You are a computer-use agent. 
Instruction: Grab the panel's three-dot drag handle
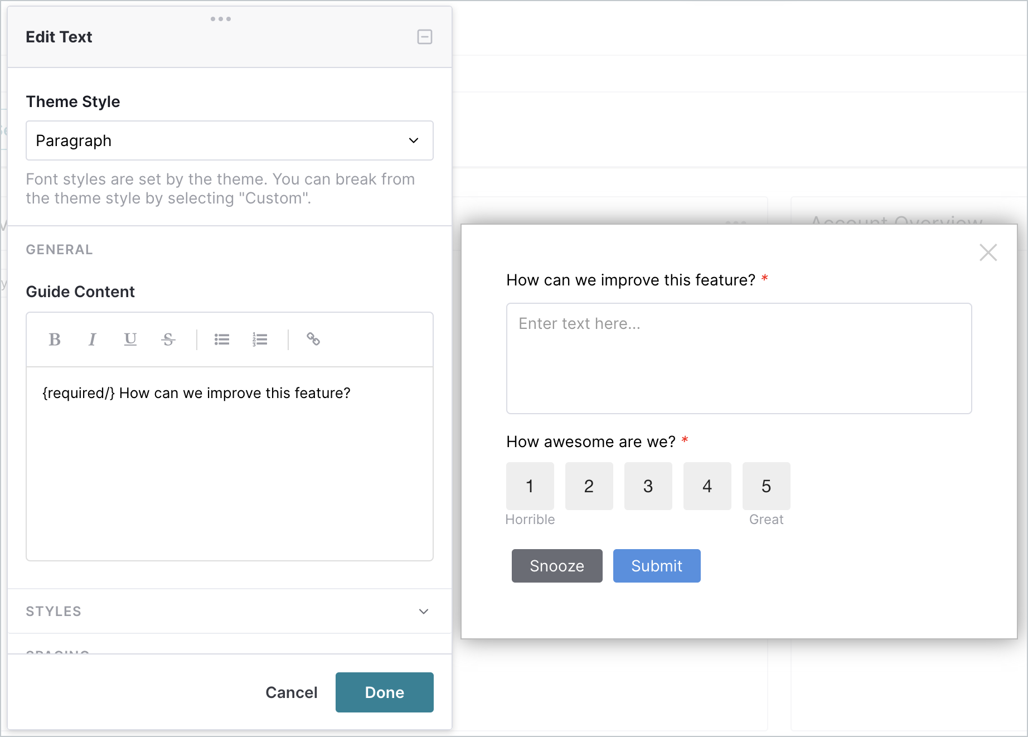click(221, 19)
